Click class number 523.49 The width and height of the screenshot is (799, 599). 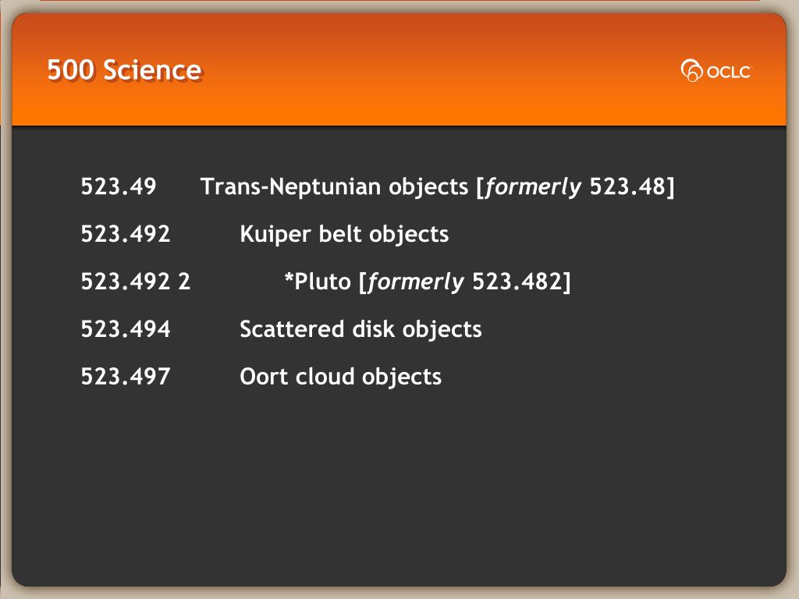(119, 186)
